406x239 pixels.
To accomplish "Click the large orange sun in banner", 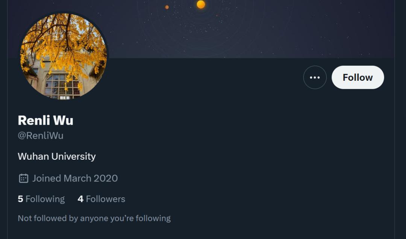I will pos(201,5).
